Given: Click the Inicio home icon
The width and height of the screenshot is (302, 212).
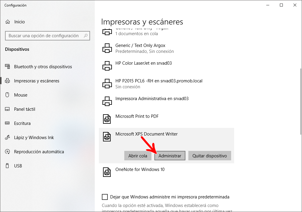Looking at the screenshot, I should pyautogui.click(x=8, y=22).
